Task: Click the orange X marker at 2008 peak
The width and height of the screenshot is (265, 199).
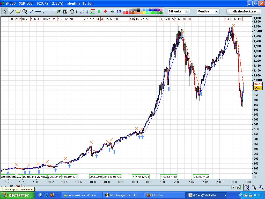Action: tap(233, 26)
